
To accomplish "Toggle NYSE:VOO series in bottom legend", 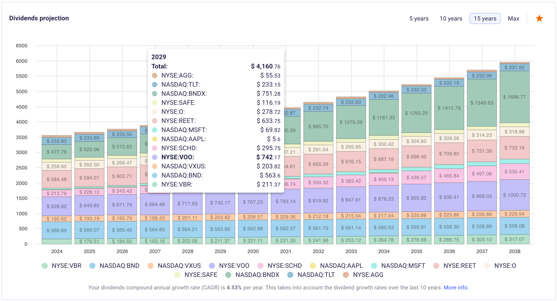I will (x=229, y=266).
